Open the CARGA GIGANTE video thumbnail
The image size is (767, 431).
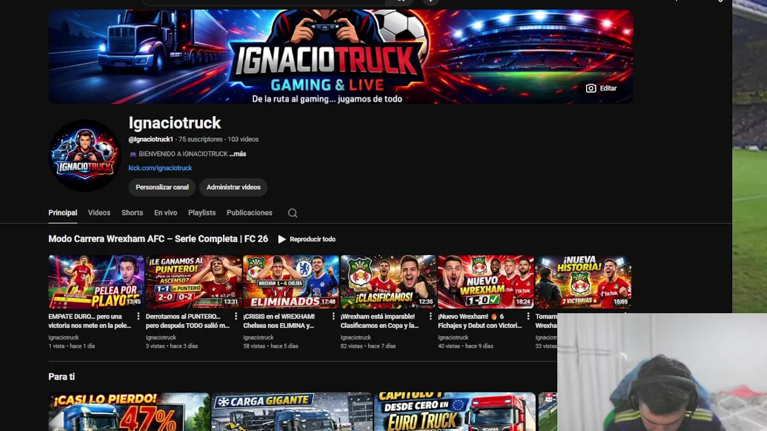click(x=292, y=412)
